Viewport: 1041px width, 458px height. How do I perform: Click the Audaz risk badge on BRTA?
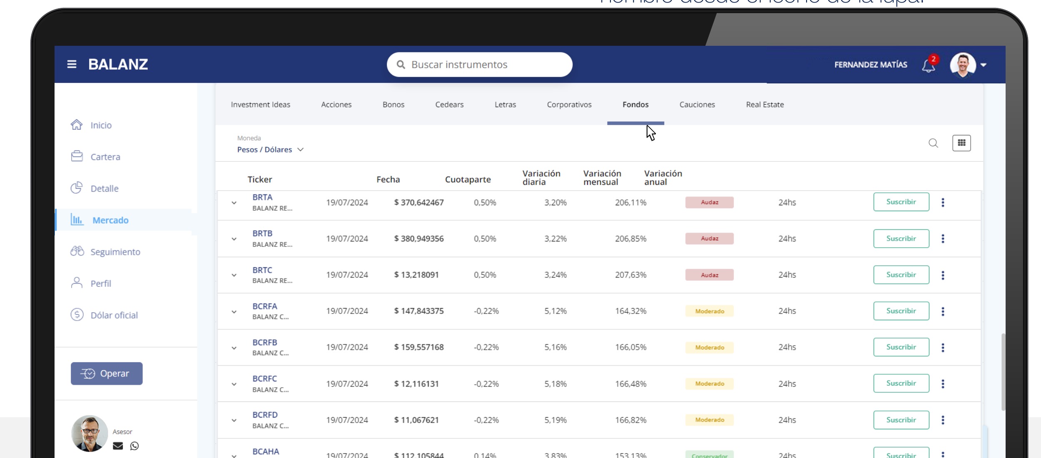pos(710,202)
